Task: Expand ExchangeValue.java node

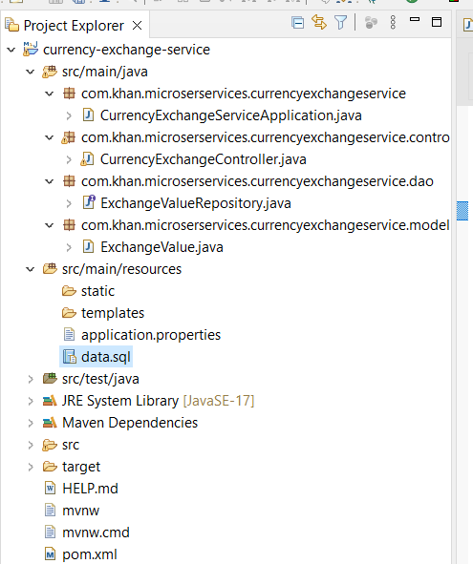Action: pos(69,247)
